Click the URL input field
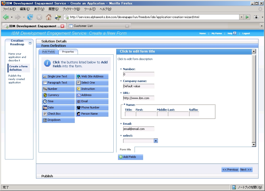 139,98
